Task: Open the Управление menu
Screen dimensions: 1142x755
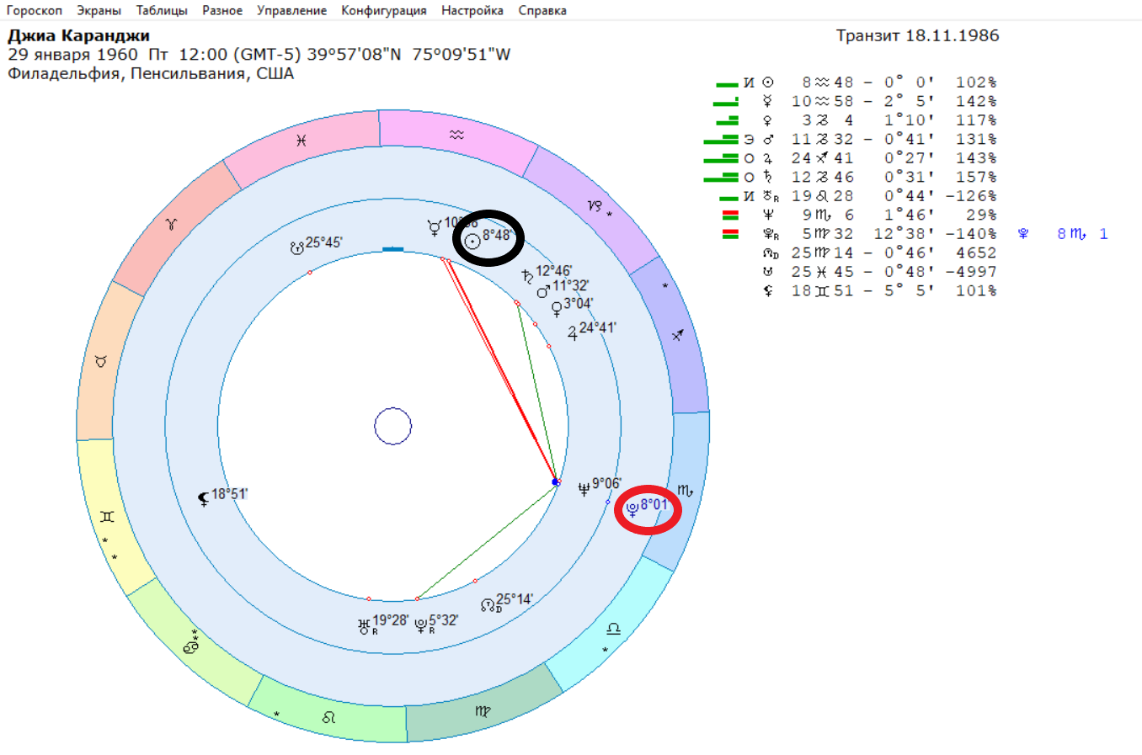Action: click(291, 11)
